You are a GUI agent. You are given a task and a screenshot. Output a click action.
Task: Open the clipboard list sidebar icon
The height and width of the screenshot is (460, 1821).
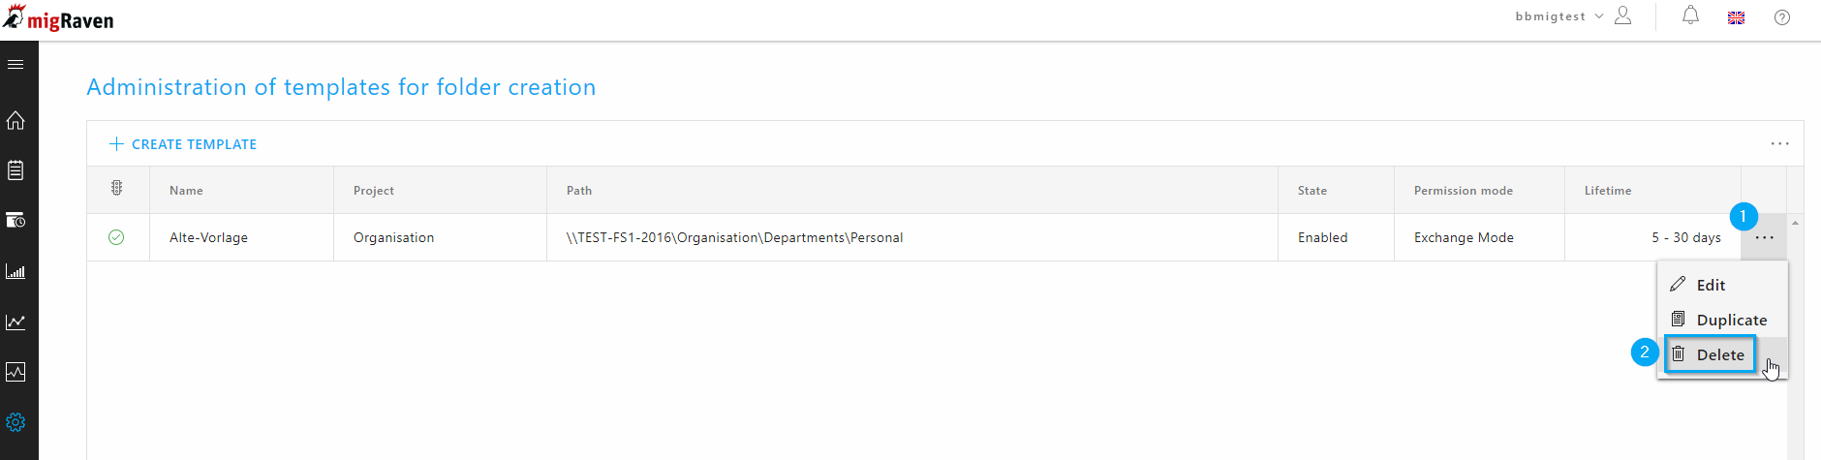[15, 170]
